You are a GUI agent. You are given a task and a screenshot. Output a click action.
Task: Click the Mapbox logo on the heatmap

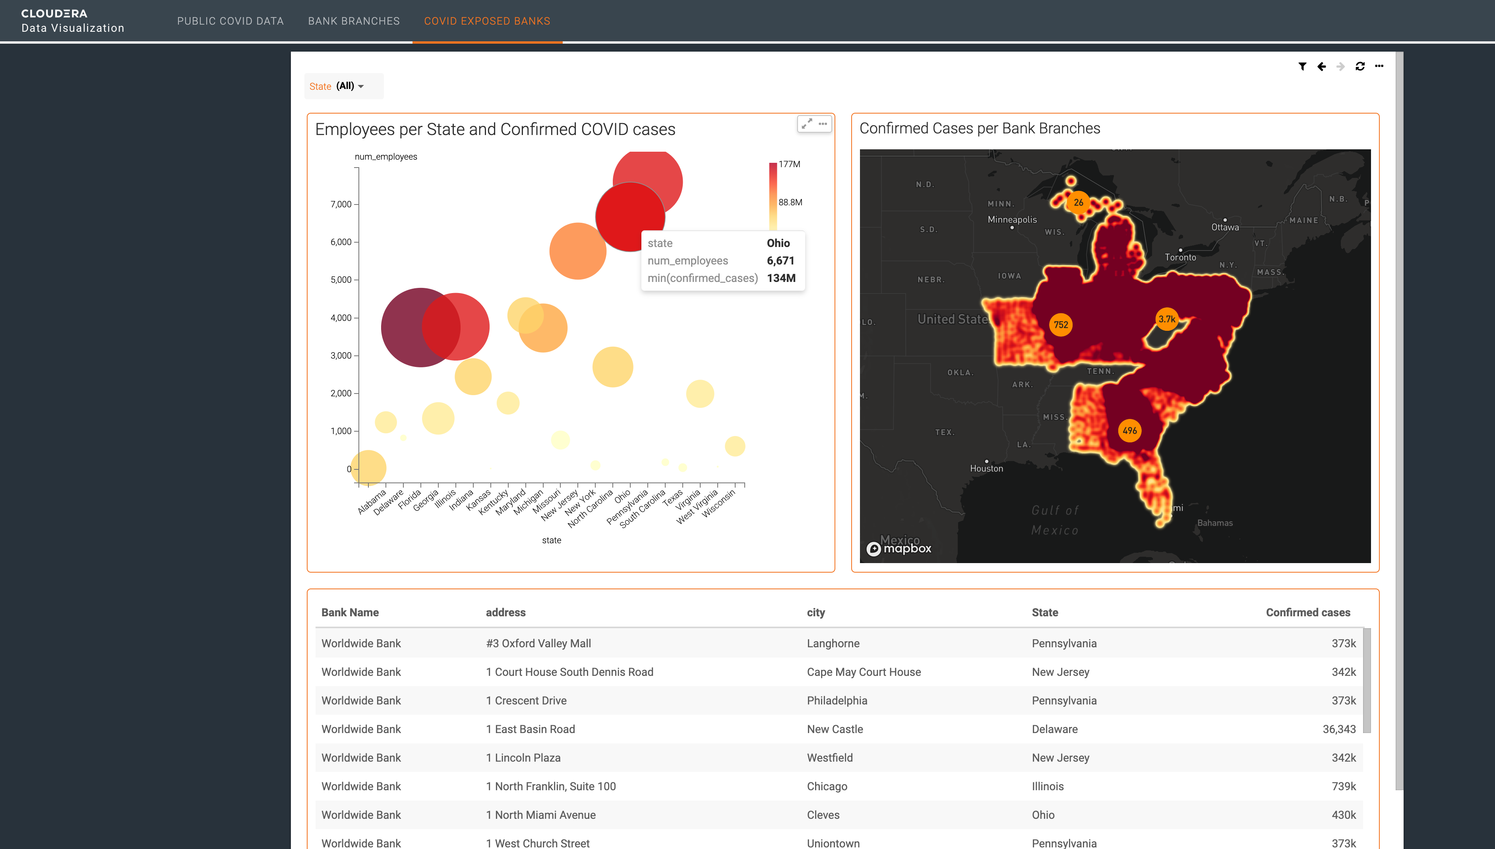[899, 548]
